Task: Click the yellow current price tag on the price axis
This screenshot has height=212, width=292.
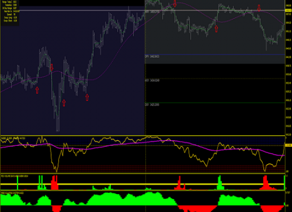Action: pyautogui.click(x=288, y=11)
